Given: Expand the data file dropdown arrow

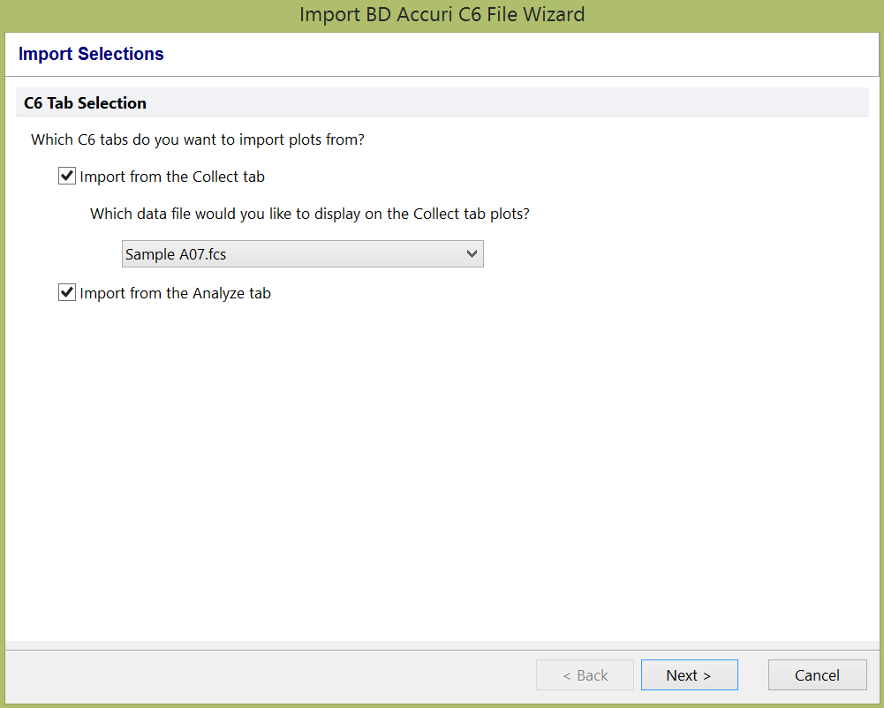Looking at the screenshot, I should [472, 254].
